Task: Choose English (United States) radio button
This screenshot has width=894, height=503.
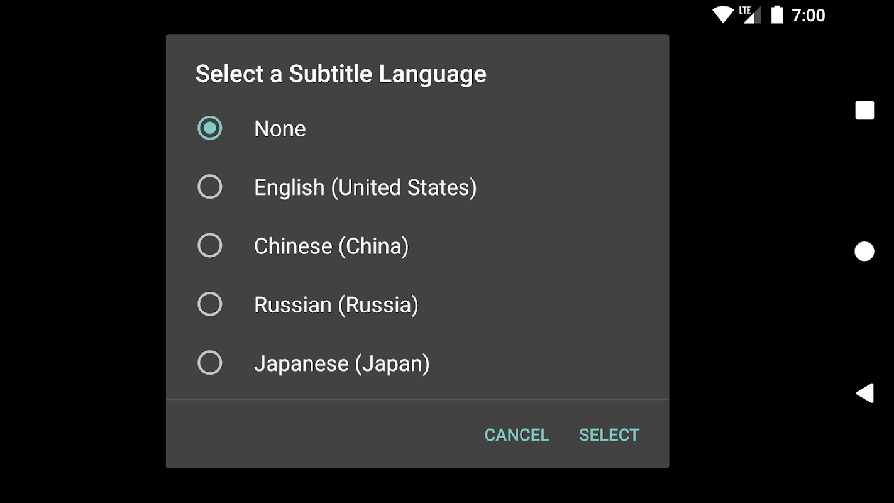Action: [x=210, y=187]
